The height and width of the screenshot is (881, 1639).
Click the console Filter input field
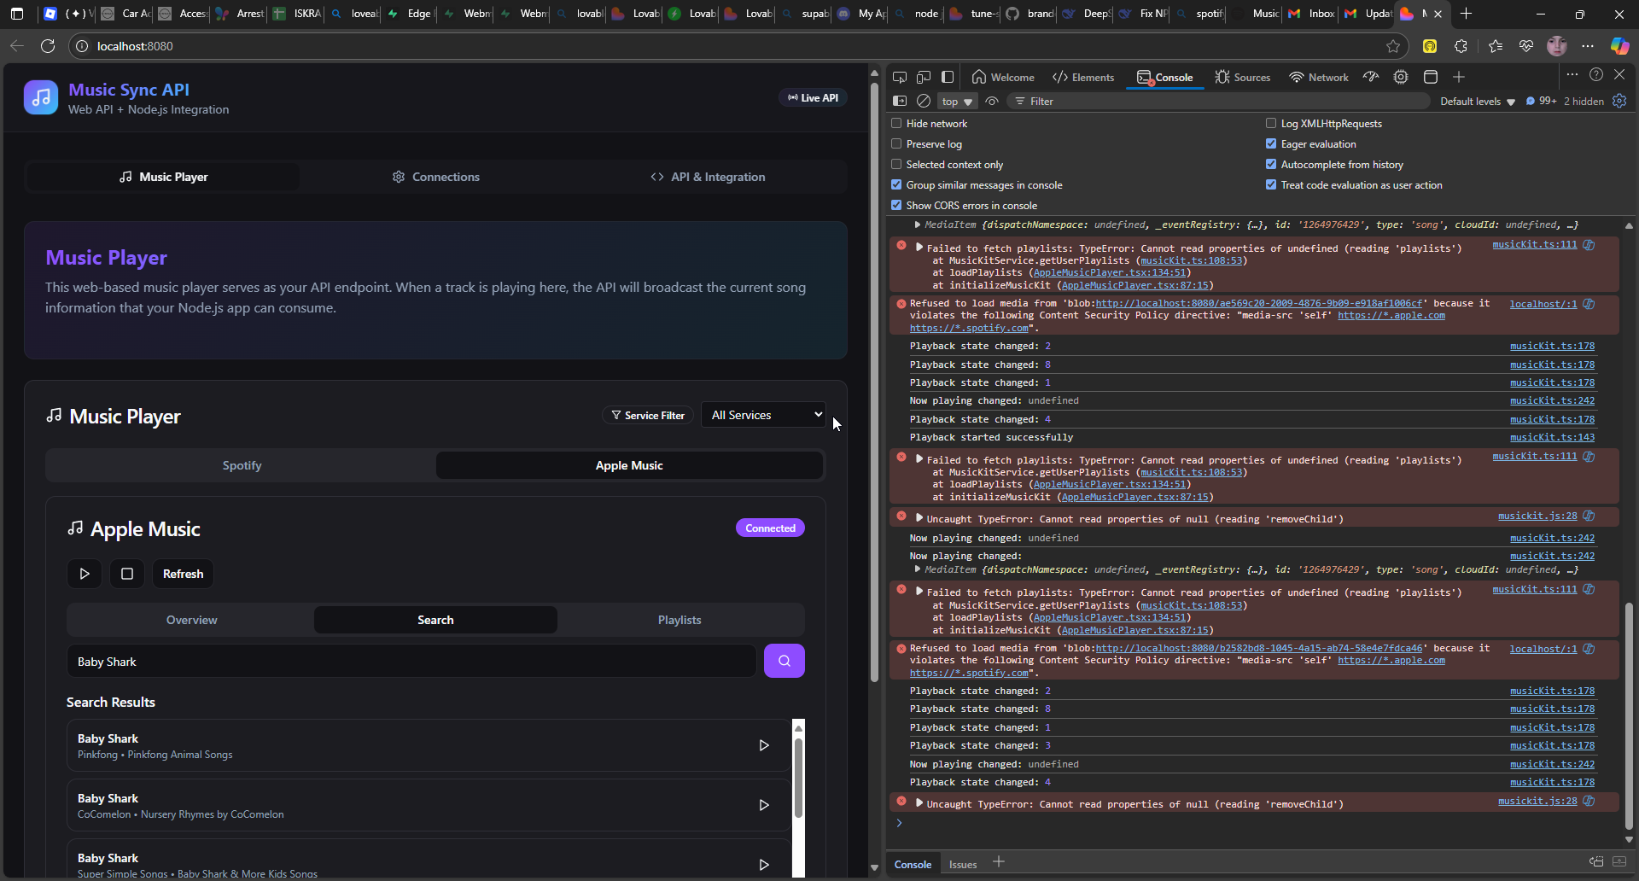point(1218,101)
